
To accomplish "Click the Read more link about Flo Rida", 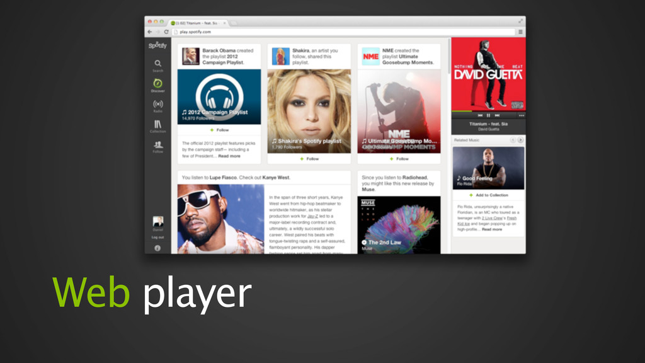I will (492, 229).
